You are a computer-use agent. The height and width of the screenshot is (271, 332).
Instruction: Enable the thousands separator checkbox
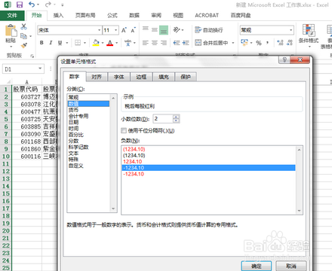coord(124,130)
